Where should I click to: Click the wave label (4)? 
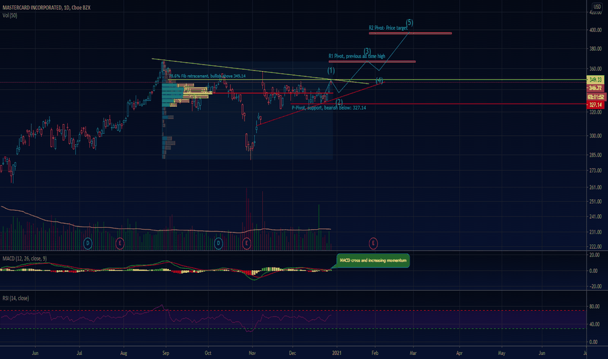coord(379,80)
